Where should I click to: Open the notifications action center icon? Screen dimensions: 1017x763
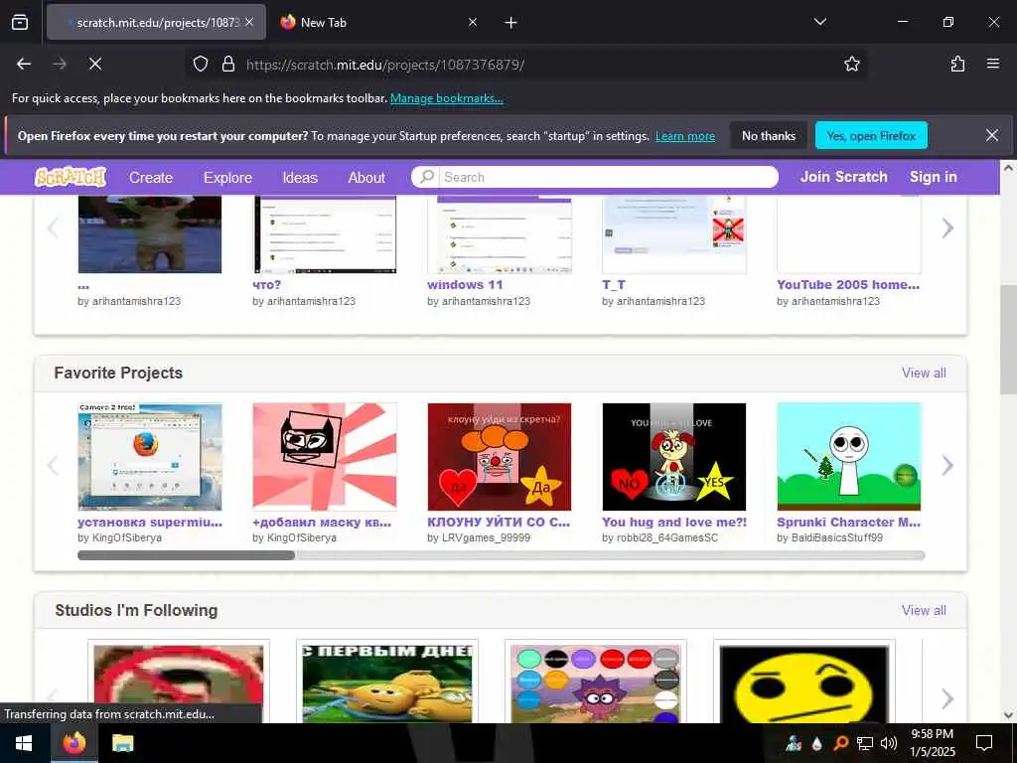984,743
